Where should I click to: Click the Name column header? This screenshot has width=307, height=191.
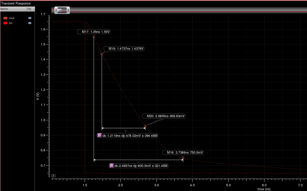tap(4, 9)
